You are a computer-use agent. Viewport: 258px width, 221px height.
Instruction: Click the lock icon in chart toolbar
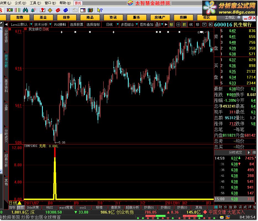157,25
